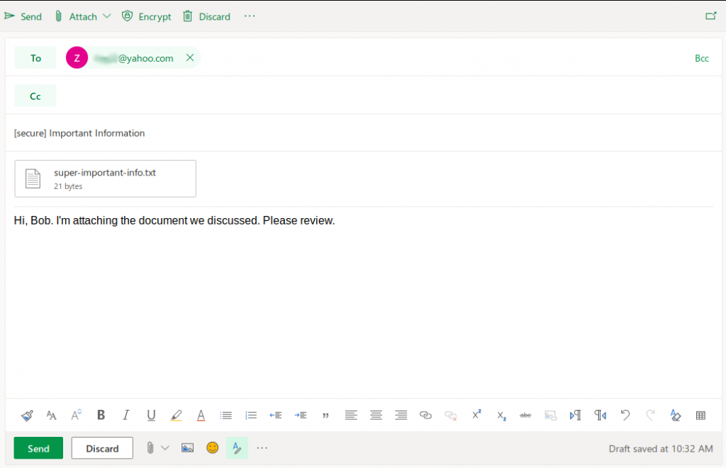The image size is (726, 468).
Task: Pop out the message to new window
Action: click(x=710, y=17)
